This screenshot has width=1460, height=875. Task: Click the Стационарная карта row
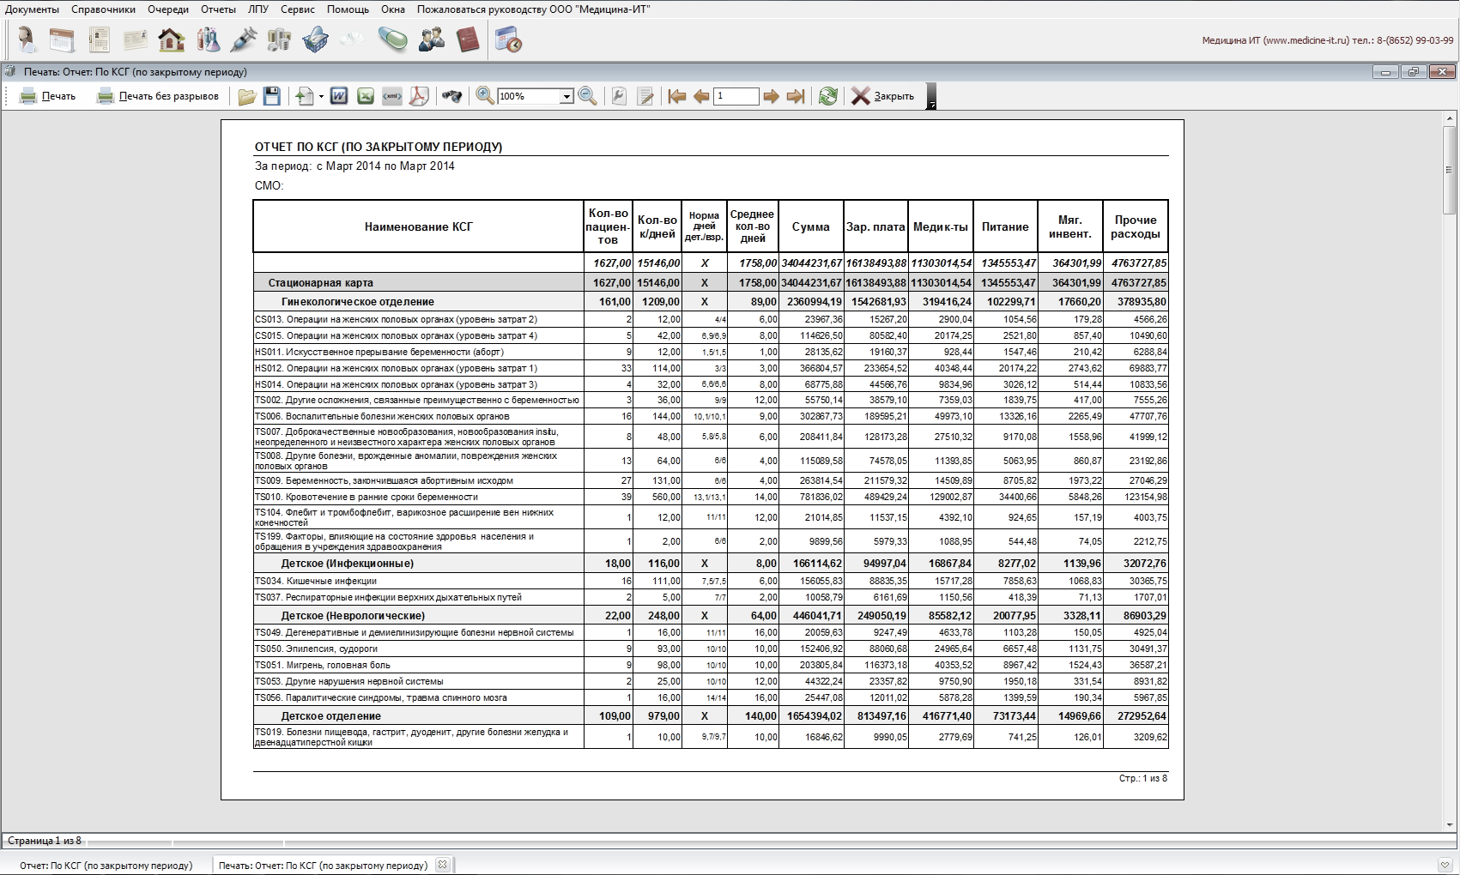[711, 282]
